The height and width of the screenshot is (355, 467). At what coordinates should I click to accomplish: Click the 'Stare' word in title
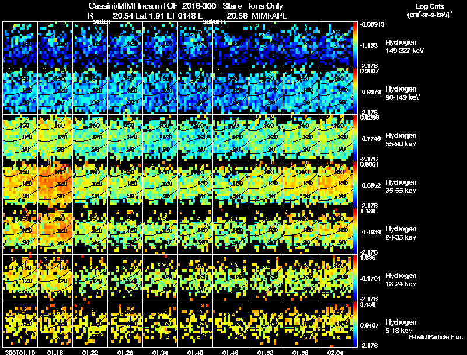click(x=232, y=6)
